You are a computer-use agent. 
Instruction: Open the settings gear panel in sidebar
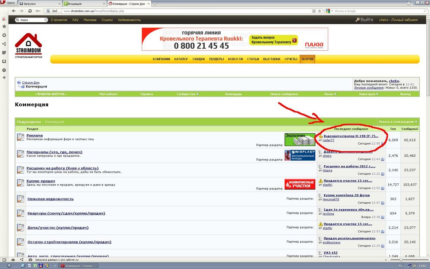[4, 35]
